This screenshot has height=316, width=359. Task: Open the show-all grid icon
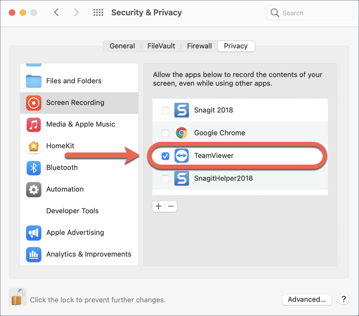click(98, 13)
